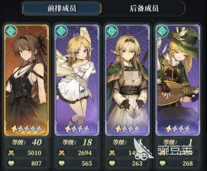Click green heart health icon beside 807
This screenshot has height=171, width=207.
pos(11,163)
